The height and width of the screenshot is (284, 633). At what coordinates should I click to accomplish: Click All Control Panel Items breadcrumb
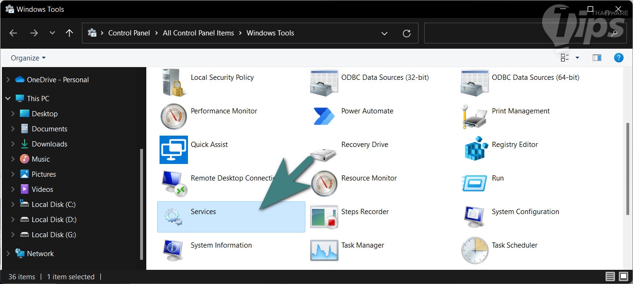pyautogui.click(x=198, y=33)
